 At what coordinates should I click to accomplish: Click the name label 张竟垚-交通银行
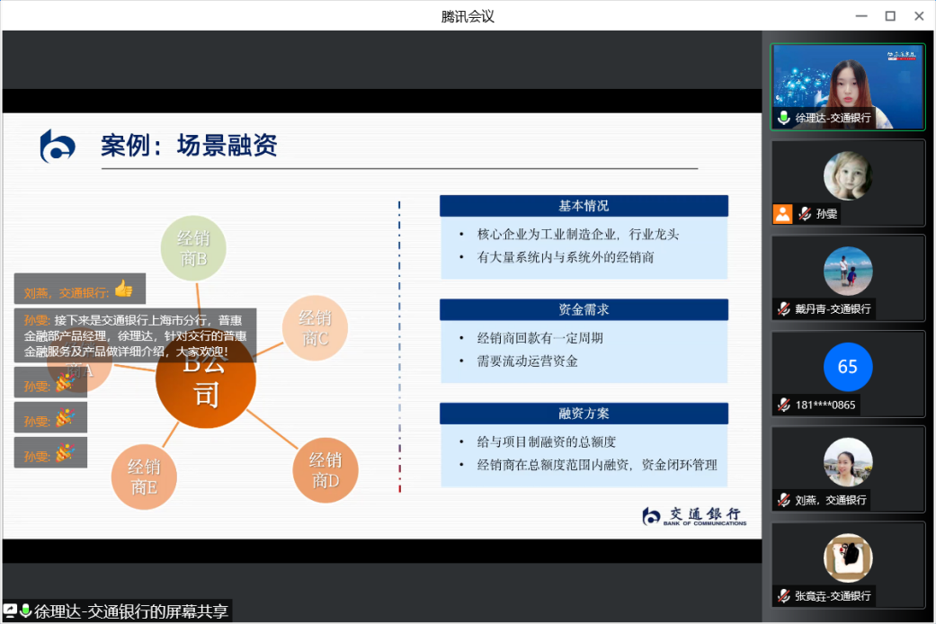click(833, 595)
